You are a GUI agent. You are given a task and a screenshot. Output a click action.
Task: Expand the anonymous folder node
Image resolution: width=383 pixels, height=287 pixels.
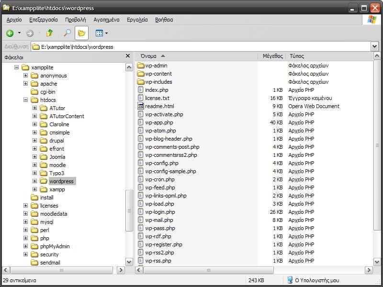pos(25,76)
